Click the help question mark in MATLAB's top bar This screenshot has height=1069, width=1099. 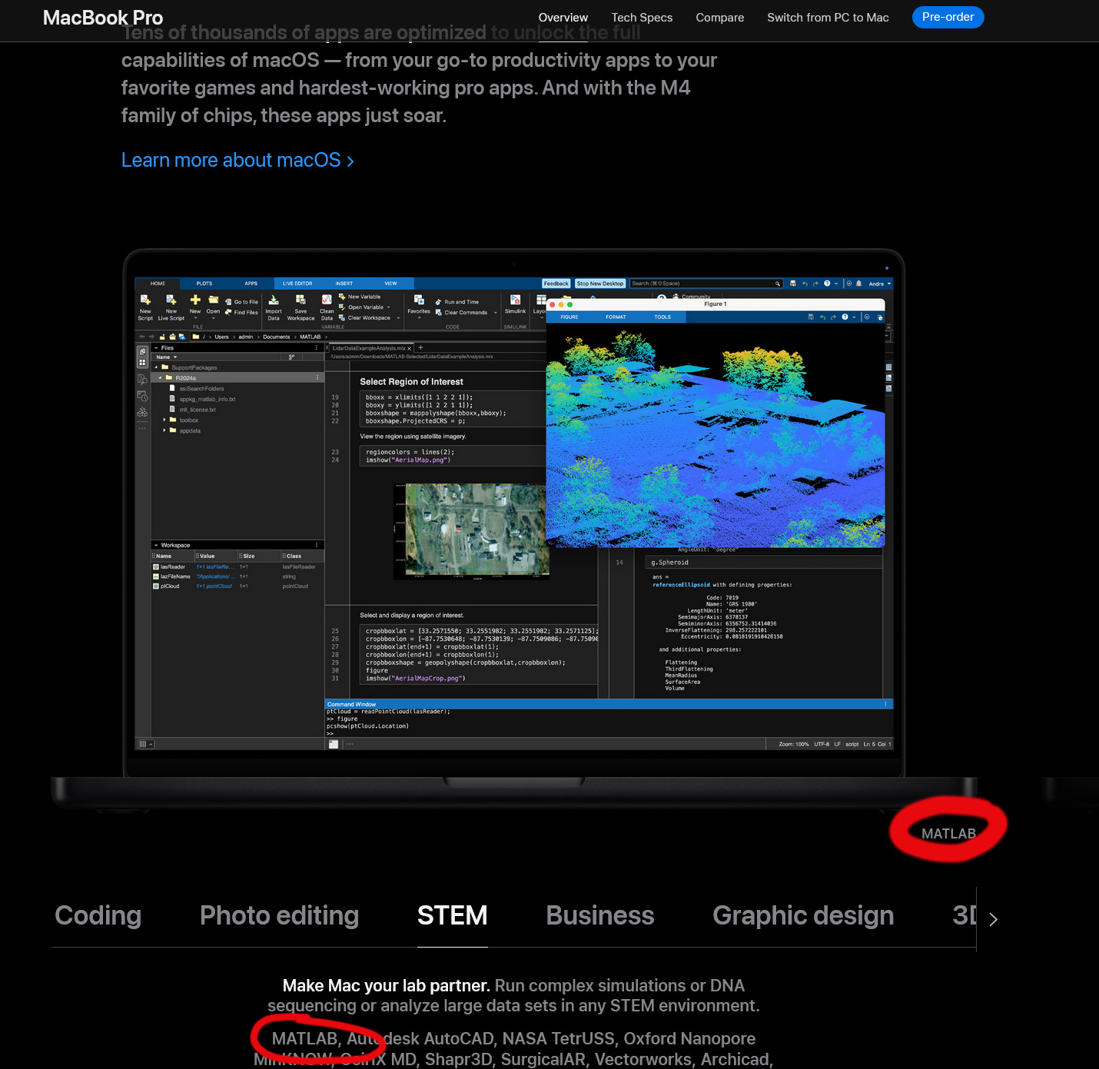(x=827, y=284)
